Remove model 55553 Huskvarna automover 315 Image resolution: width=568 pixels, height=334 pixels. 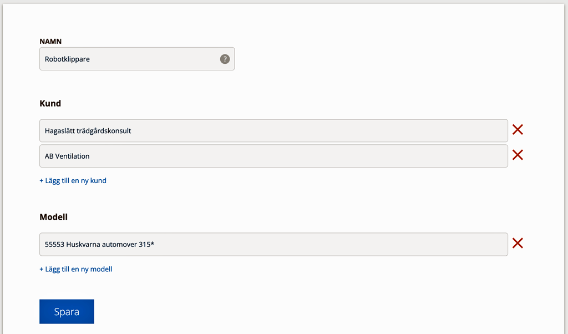[518, 243]
